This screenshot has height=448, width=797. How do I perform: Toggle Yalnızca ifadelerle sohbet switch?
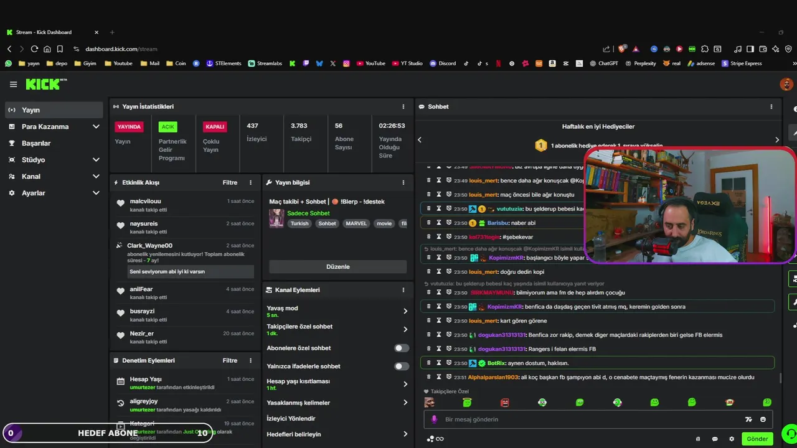[x=402, y=366]
